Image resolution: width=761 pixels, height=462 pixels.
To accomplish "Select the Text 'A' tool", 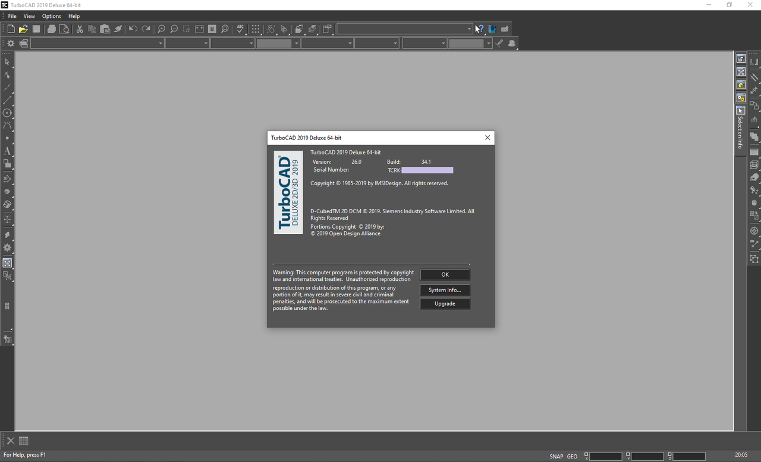I will tap(7, 151).
